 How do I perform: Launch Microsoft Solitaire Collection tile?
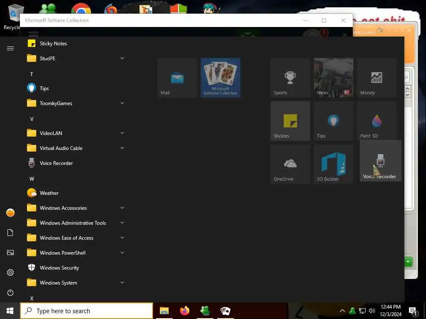pos(220,78)
